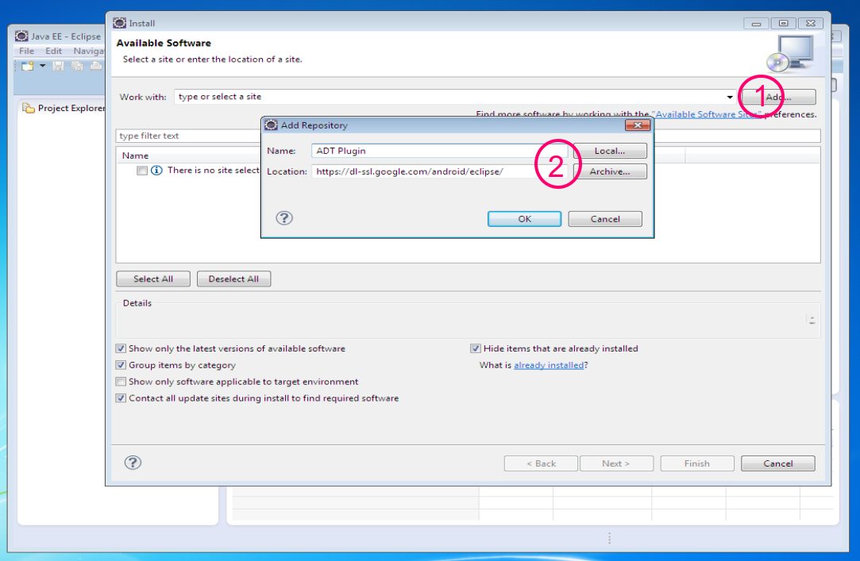Image resolution: width=860 pixels, height=561 pixels.
Task: Close the Add Repository dialog with red X
Action: 638,125
